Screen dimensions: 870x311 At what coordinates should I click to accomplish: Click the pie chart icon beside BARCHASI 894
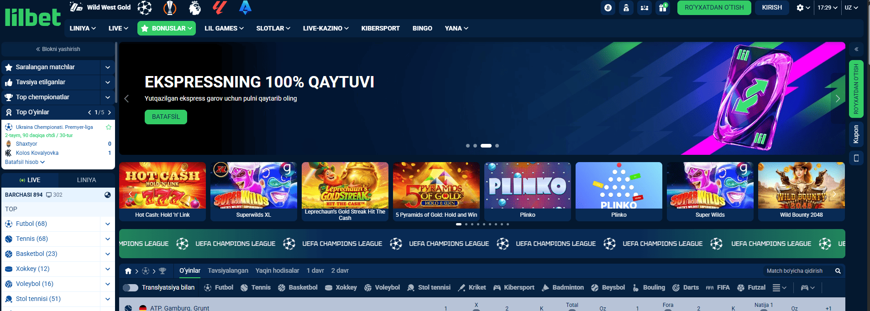coord(108,195)
